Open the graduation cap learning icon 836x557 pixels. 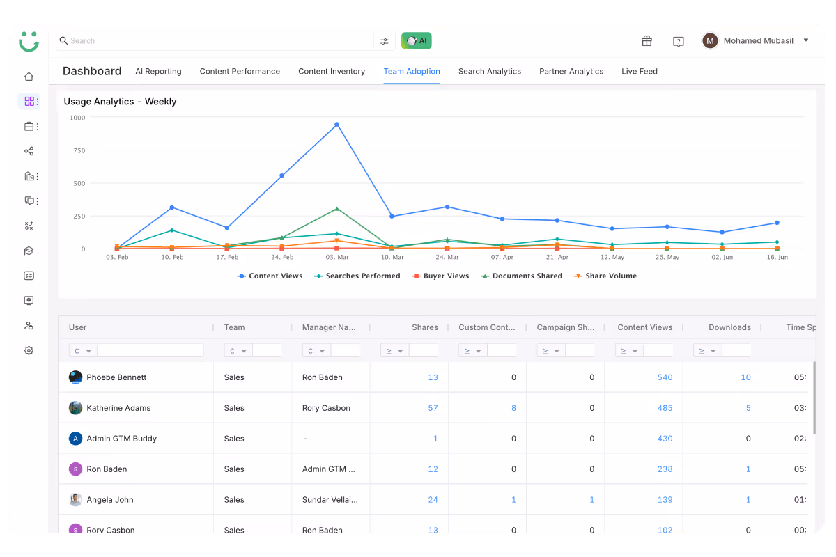coord(29,251)
